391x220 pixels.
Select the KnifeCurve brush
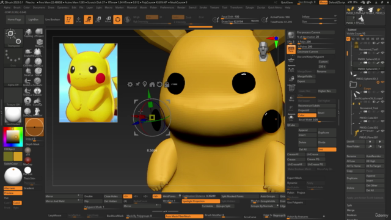(27, 82)
